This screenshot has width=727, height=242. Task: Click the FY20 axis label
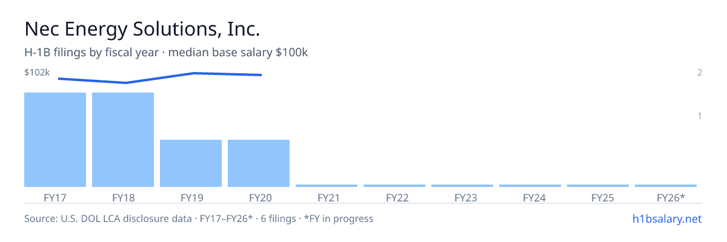pyautogui.click(x=259, y=197)
